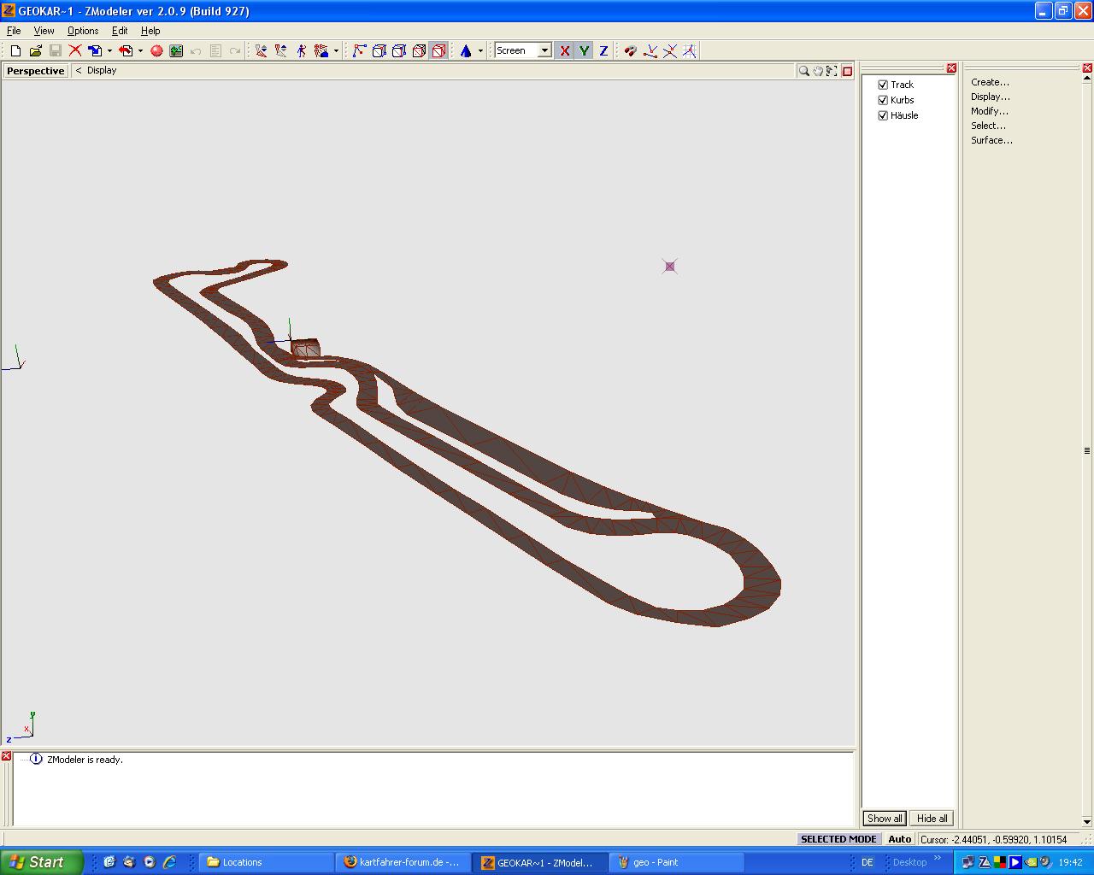Open the viewport Display menu
The width and height of the screenshot is (1094, 875).
coord(102,70)
